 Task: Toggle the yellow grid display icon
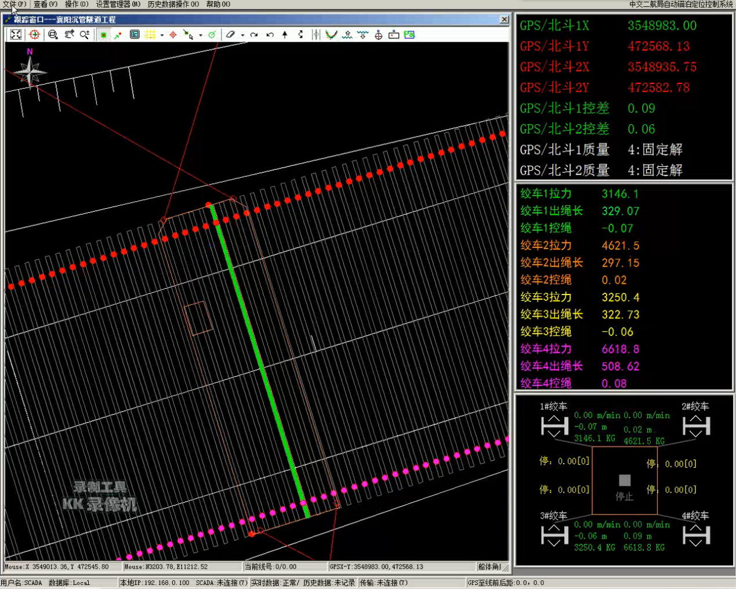click(x=150, y=35)
